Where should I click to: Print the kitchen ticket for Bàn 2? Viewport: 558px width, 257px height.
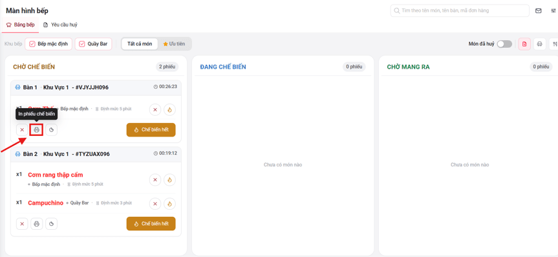pos(36,224)
